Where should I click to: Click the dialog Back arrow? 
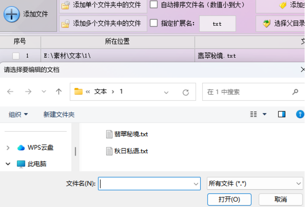click(10, 92)
